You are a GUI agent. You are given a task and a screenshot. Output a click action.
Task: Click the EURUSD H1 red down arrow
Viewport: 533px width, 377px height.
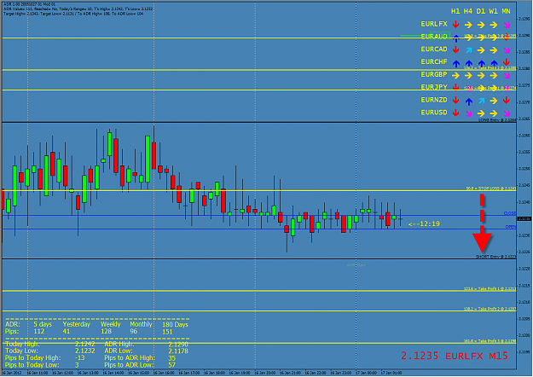click(456, 113)
